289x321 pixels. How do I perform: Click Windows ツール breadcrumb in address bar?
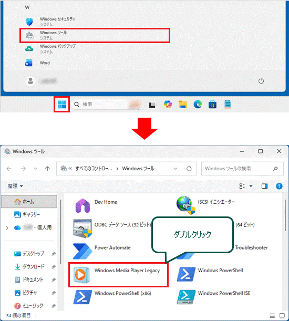(138, 169)
